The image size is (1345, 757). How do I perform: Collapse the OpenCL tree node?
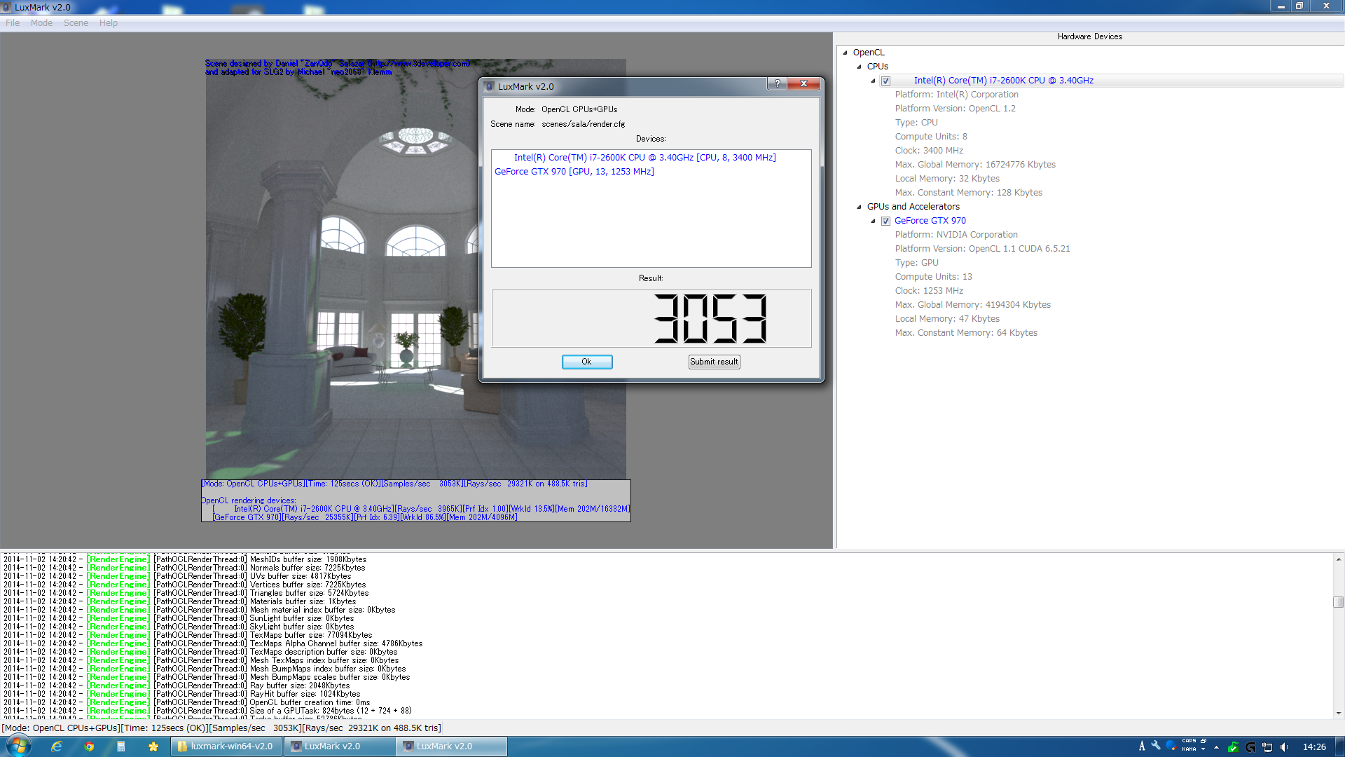click(845, 53)
